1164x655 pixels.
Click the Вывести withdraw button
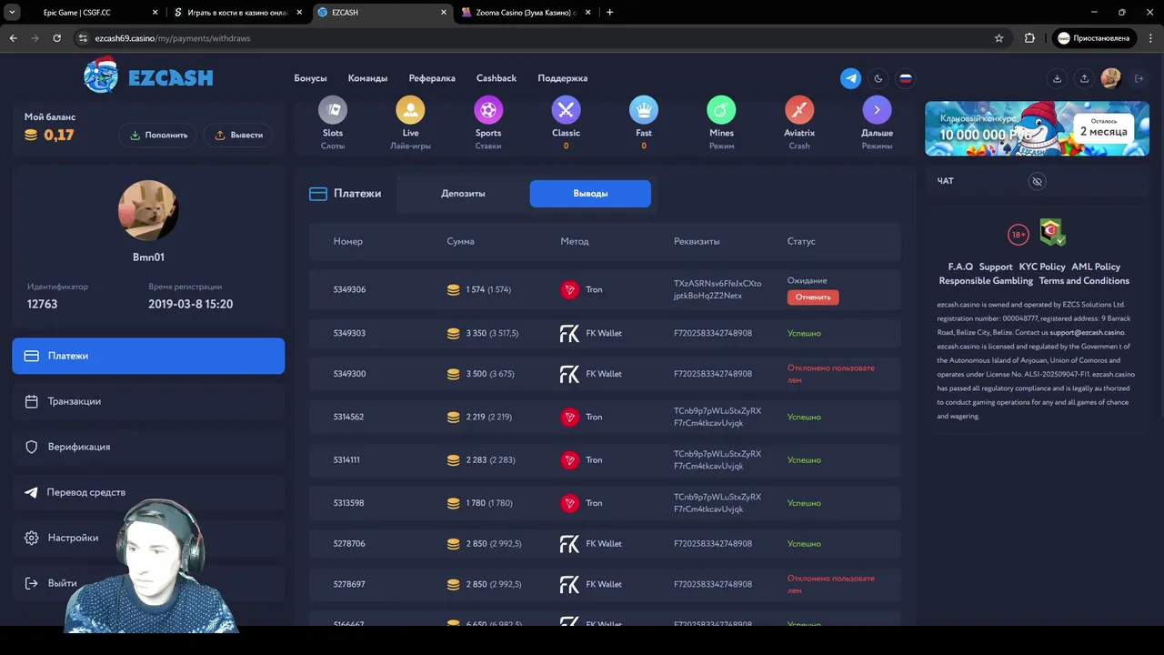click(238, 135)
